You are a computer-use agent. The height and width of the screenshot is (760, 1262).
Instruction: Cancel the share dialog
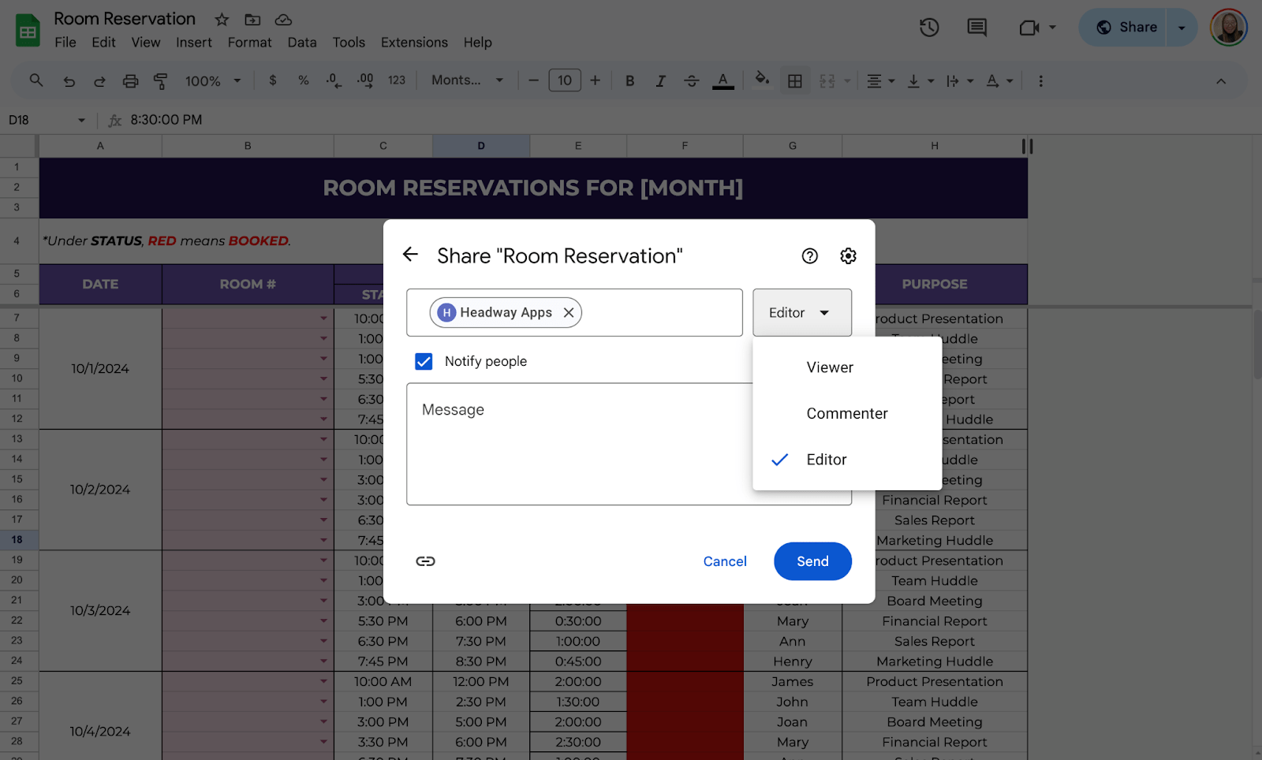point(724,561)
